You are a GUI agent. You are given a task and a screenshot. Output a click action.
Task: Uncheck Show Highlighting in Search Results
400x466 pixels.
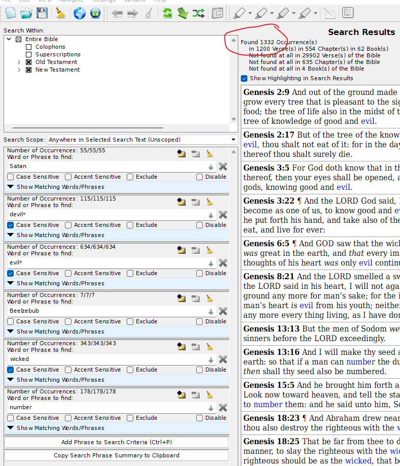coord(244,78)
